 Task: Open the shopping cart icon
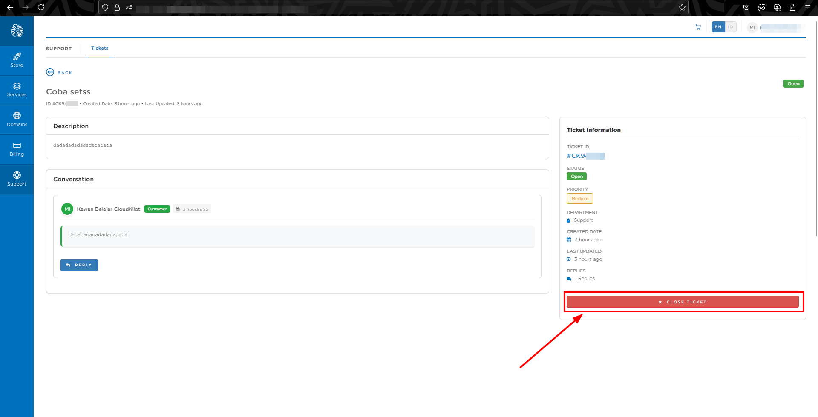[x=698, y=27]
